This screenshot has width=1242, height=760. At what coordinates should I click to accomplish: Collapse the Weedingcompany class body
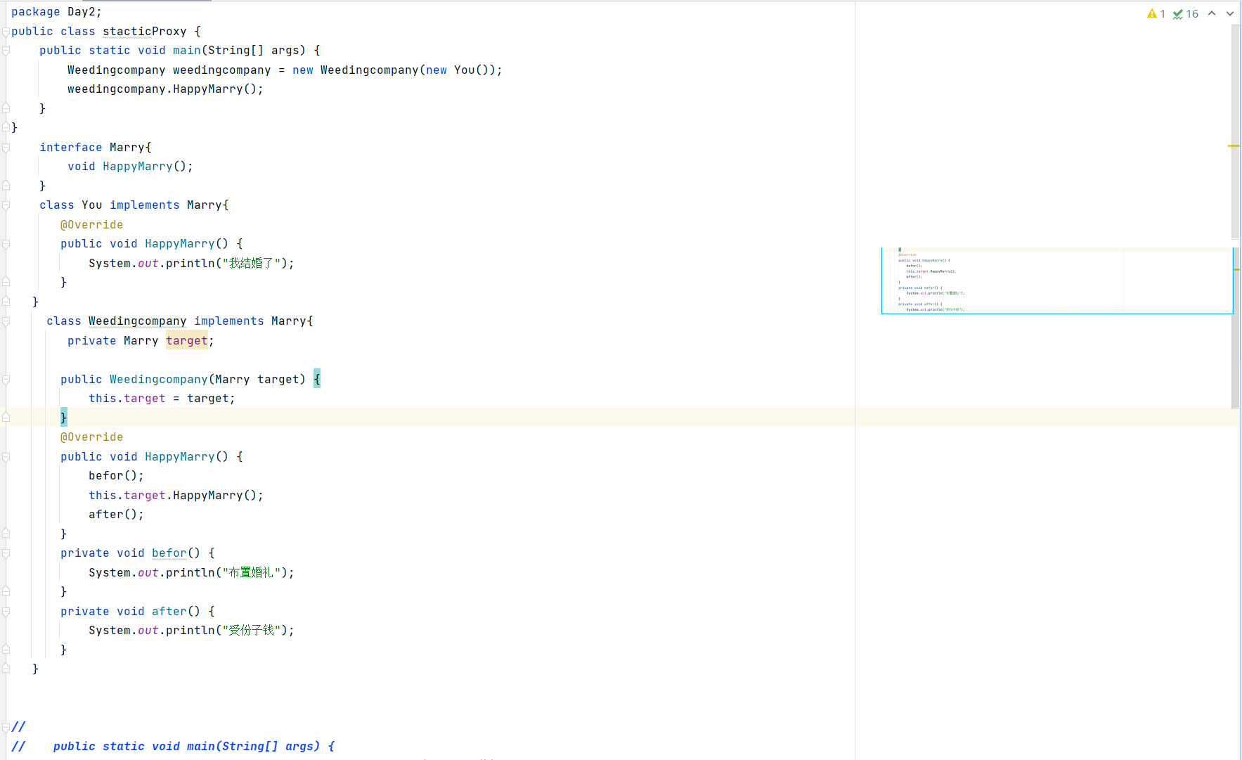[x=6, y=321]
